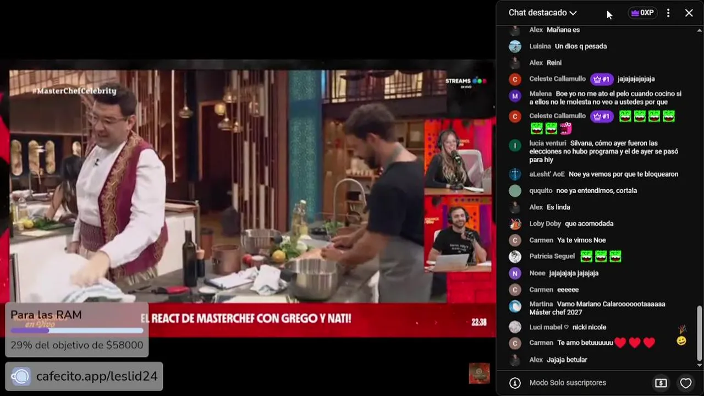Click Patricia Seguel's avatar

[515, 257]
